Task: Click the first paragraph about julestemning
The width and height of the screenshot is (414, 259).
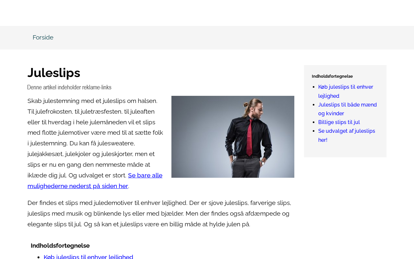Action: click(x=95, y=143)
